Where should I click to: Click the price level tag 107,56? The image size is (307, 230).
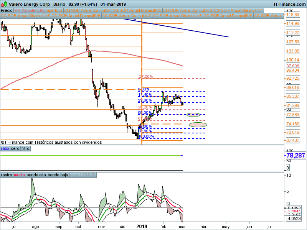point(293,42)
